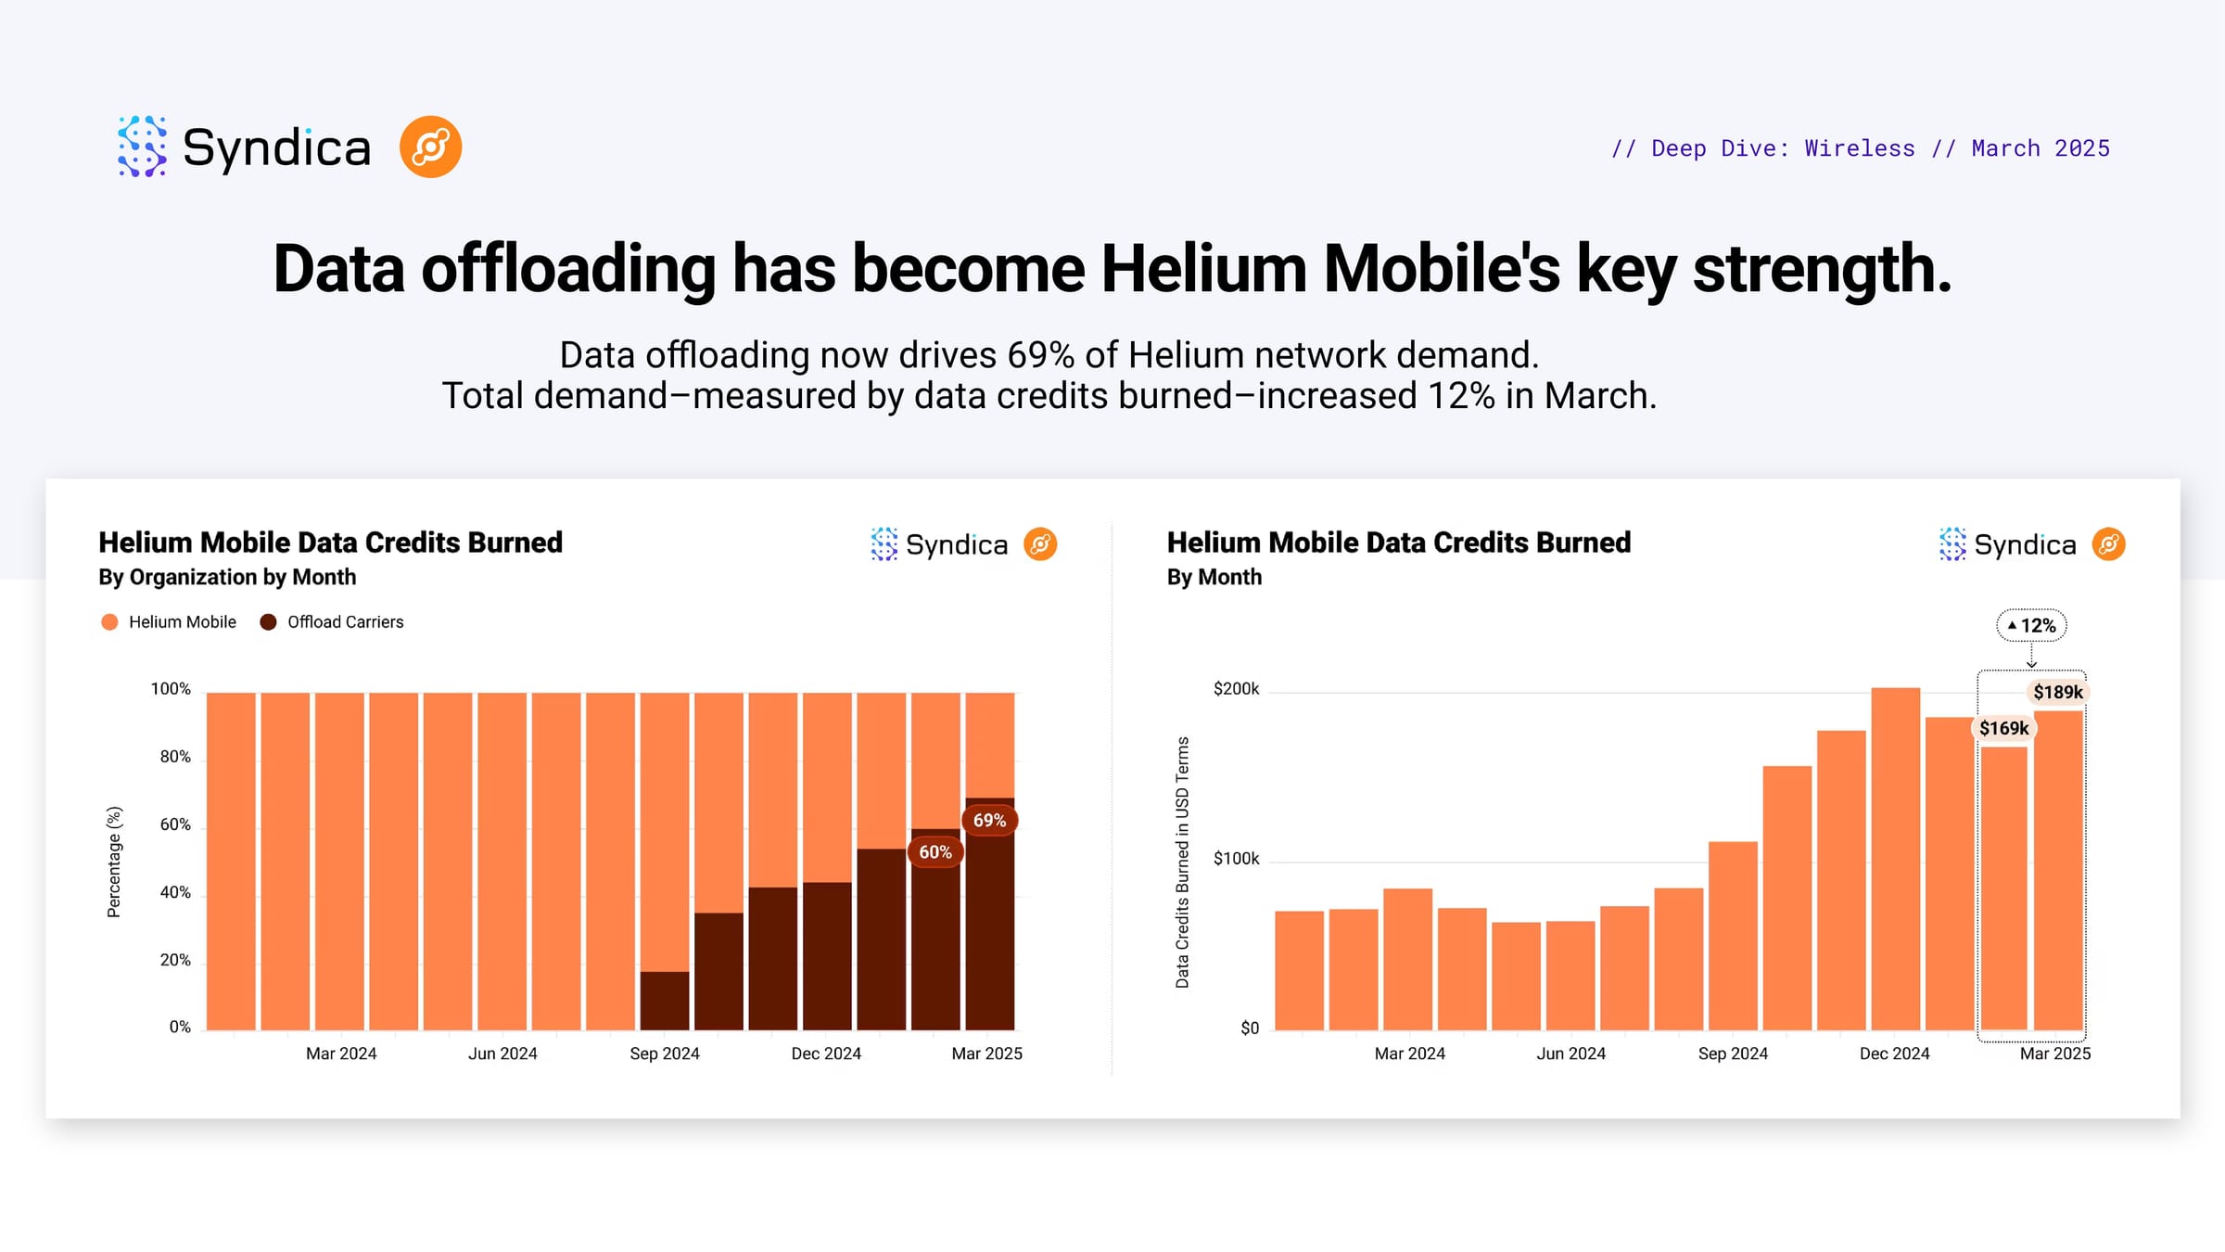
Task: Click the Helium icon on the right chart
Action: 2109,544
